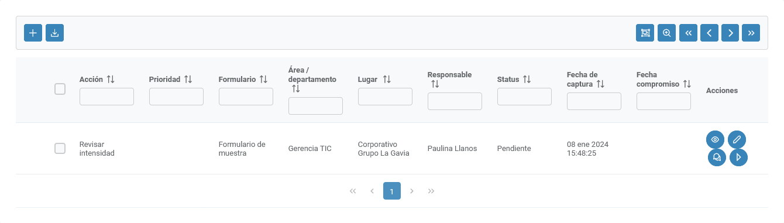View the record with the eye icon
Viewport: 784px width, 223px height.
click(715, 139)
